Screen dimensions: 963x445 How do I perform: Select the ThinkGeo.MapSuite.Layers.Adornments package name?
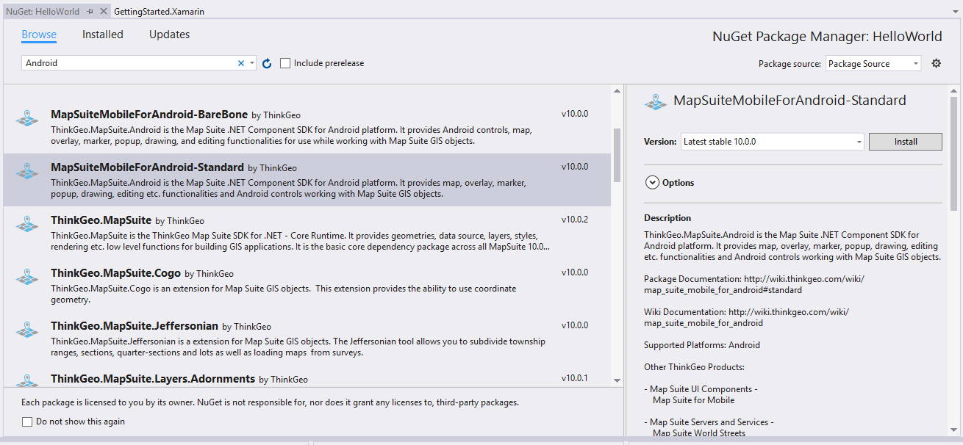(x=153, y=379)
